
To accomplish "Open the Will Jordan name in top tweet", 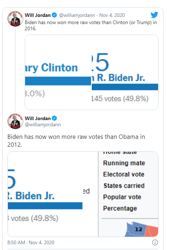I will click(x=38, y=15).
